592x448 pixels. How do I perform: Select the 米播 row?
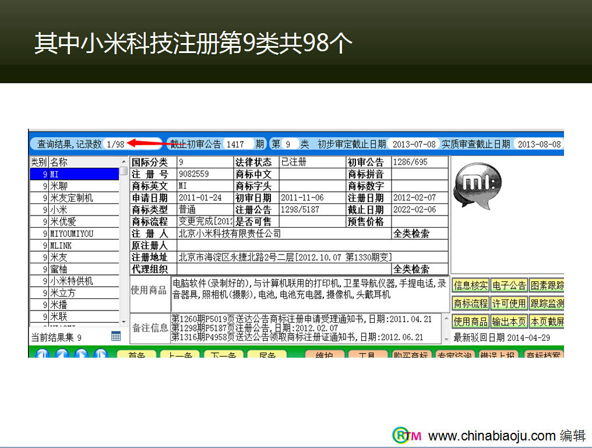(75, 305)
